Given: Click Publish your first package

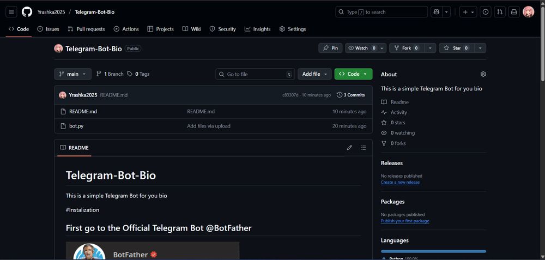Looking at the screenshot, I should (x=405, y=221).
